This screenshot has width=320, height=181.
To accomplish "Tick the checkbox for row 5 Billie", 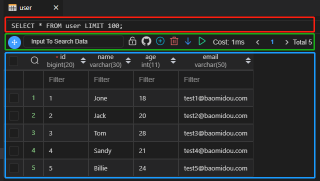I will [14, 168].
